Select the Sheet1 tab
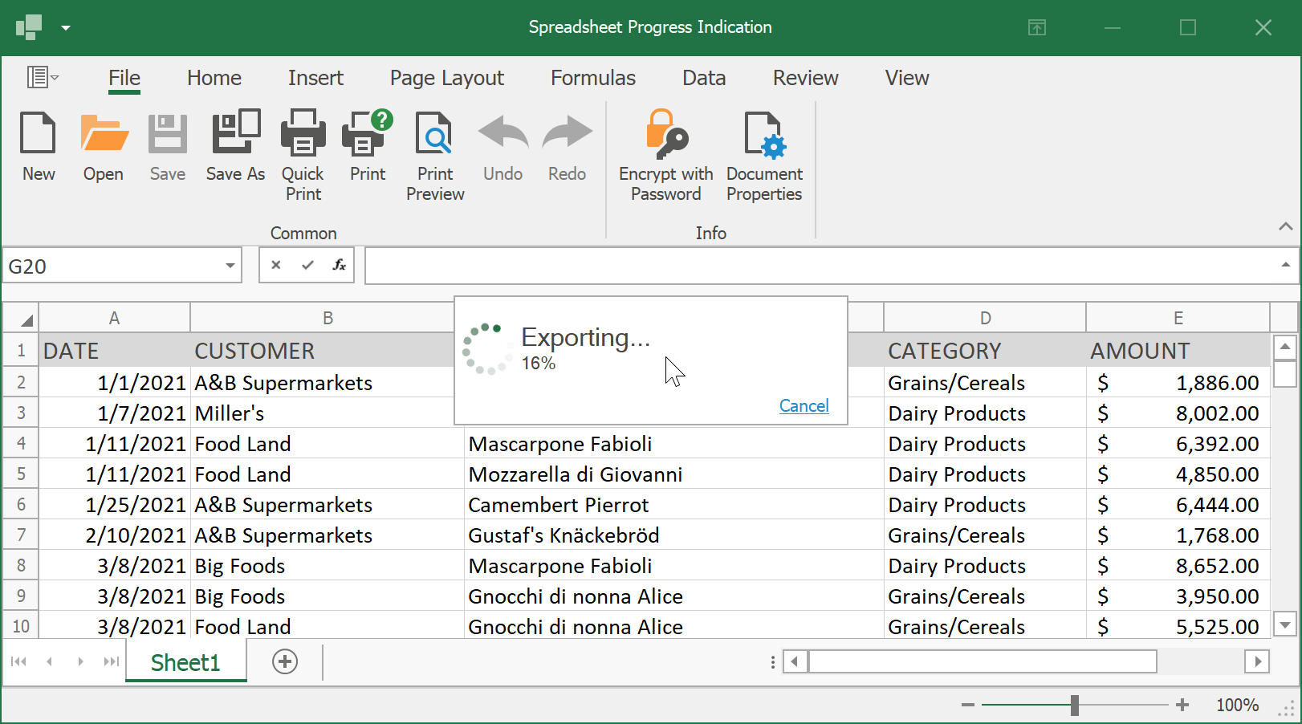The image size is (1302, 724). coord(185,662)
